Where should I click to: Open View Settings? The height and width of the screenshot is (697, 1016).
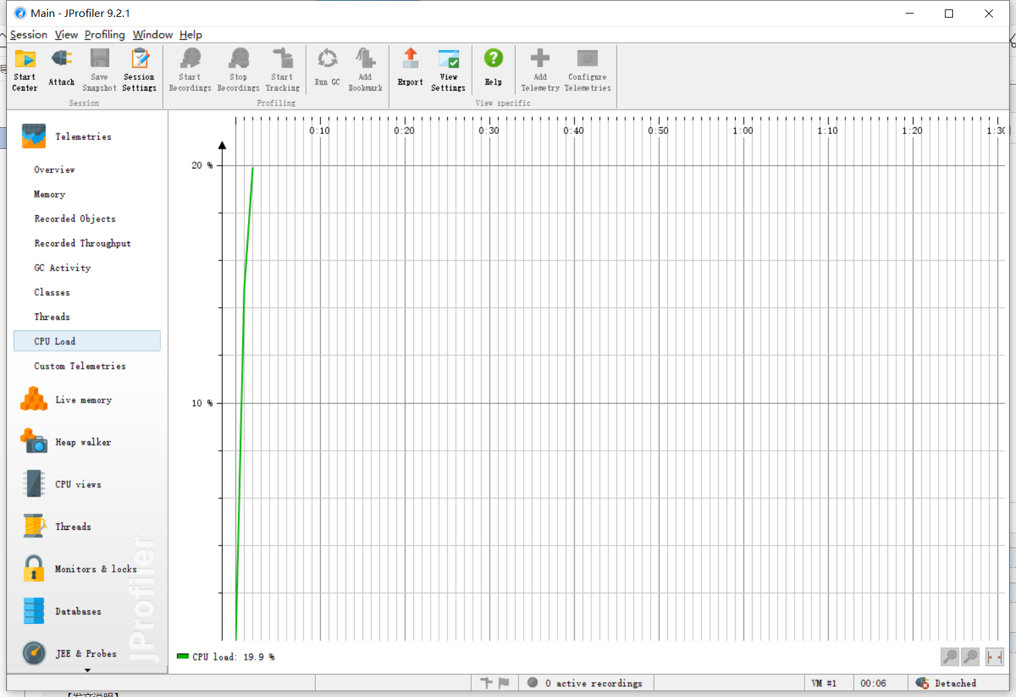(x=448, y=70)
